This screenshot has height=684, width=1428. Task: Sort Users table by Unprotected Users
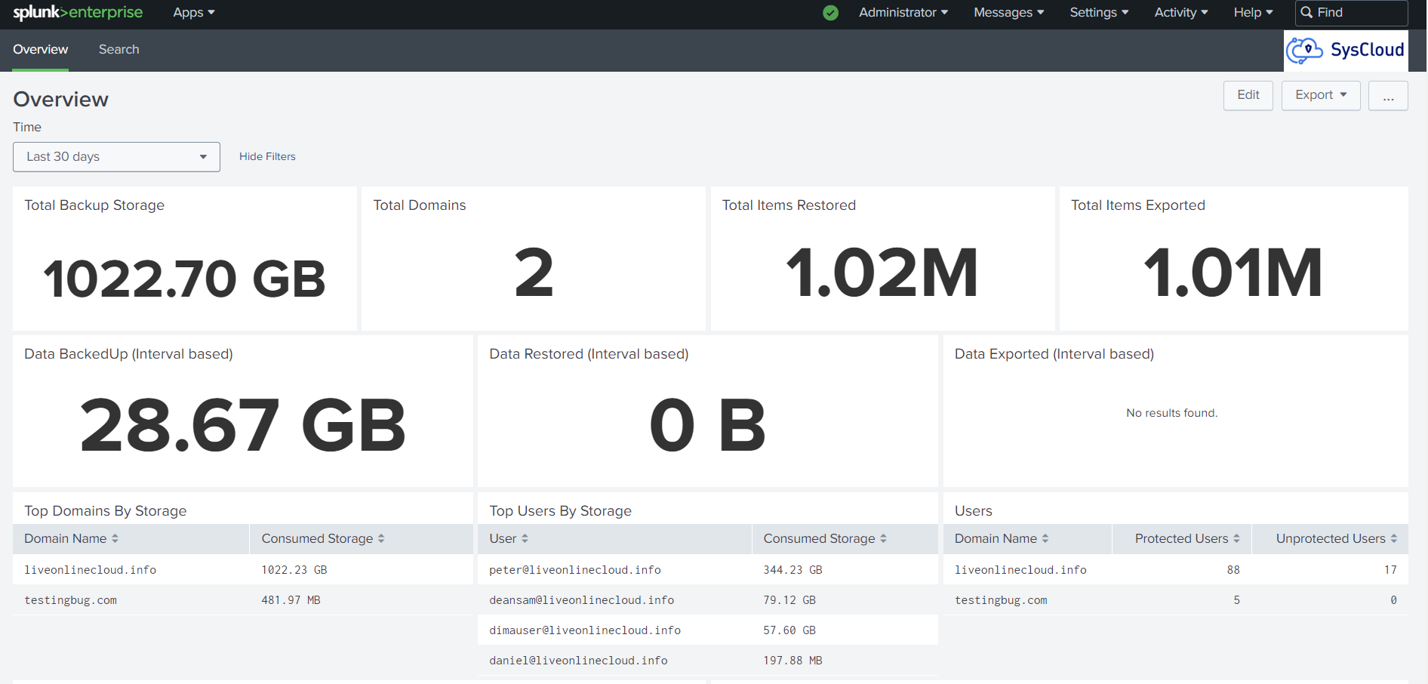coord(1337,538)
